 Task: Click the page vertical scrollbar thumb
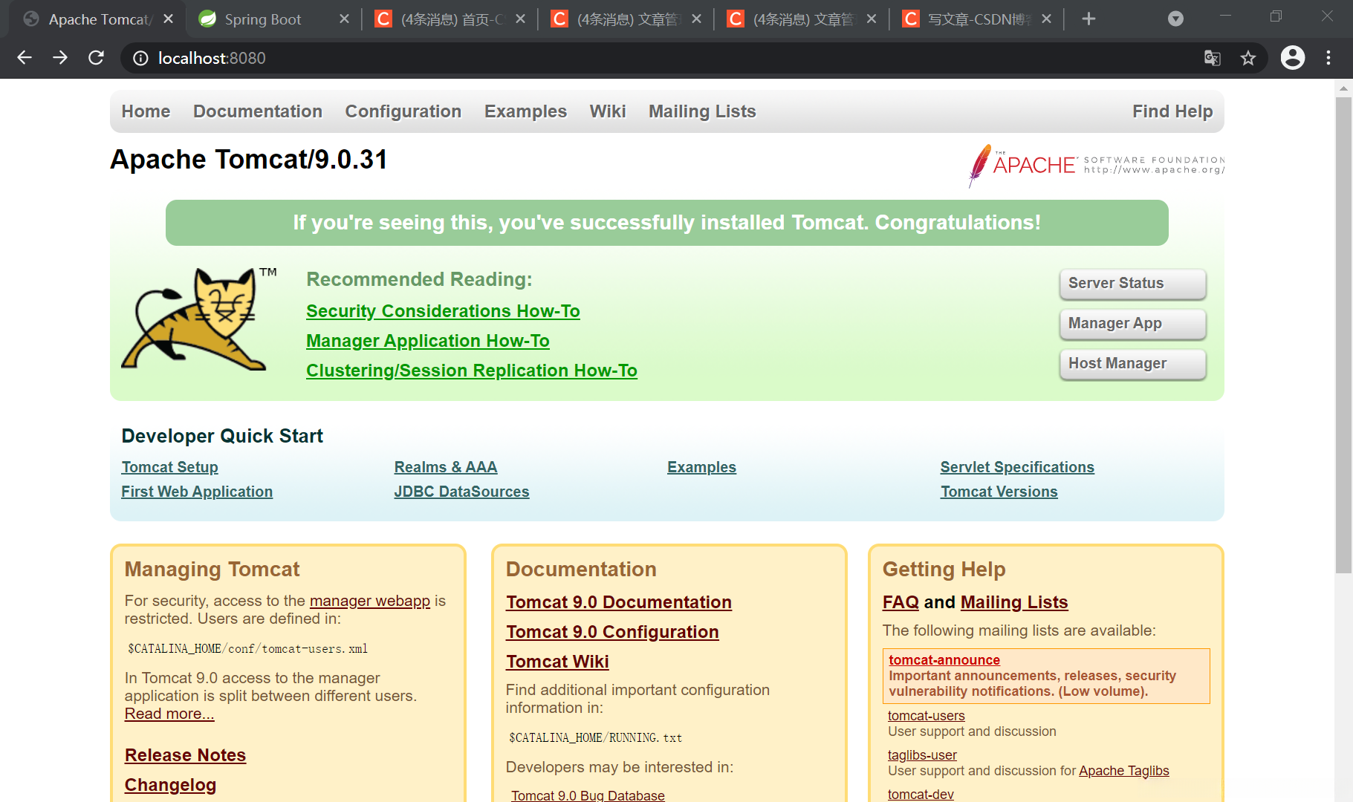click(1343, 335)
